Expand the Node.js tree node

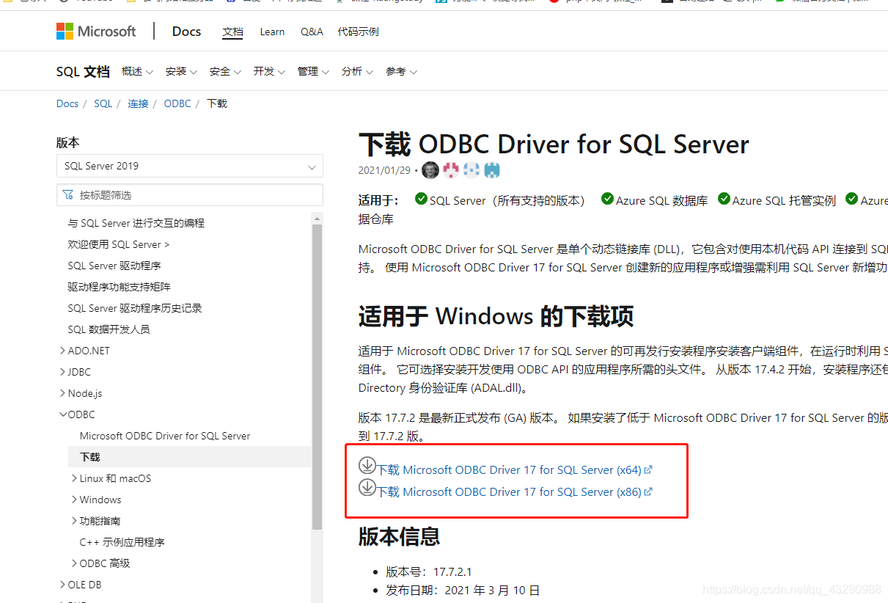[62, 393]
